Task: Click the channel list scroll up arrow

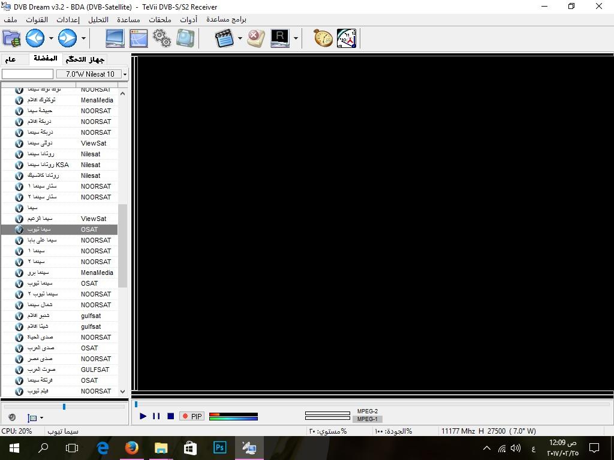Action: click(x=122, y=93)
